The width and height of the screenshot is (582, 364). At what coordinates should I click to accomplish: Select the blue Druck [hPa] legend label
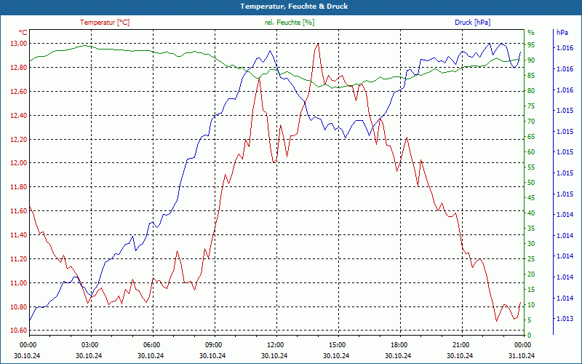[472, 23]
